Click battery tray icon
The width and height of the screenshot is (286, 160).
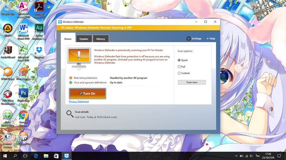coord(241,156)
